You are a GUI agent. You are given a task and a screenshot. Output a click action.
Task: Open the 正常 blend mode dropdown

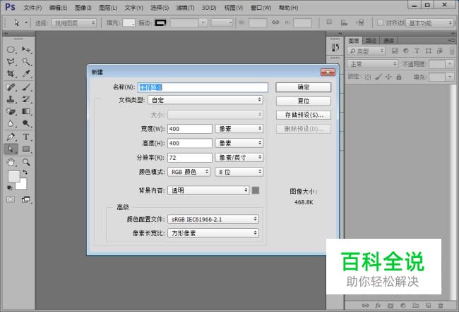(x=372, y=64)
